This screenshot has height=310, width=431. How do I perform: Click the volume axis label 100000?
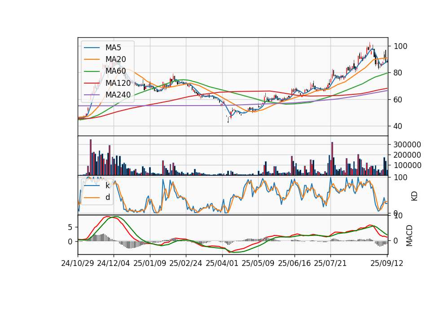pos(407,165)
